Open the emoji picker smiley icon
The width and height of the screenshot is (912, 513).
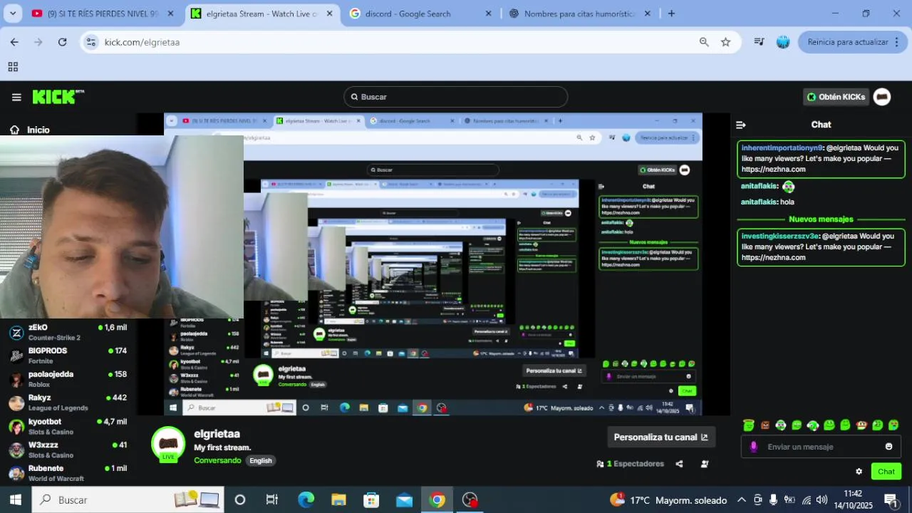(888, 447)
